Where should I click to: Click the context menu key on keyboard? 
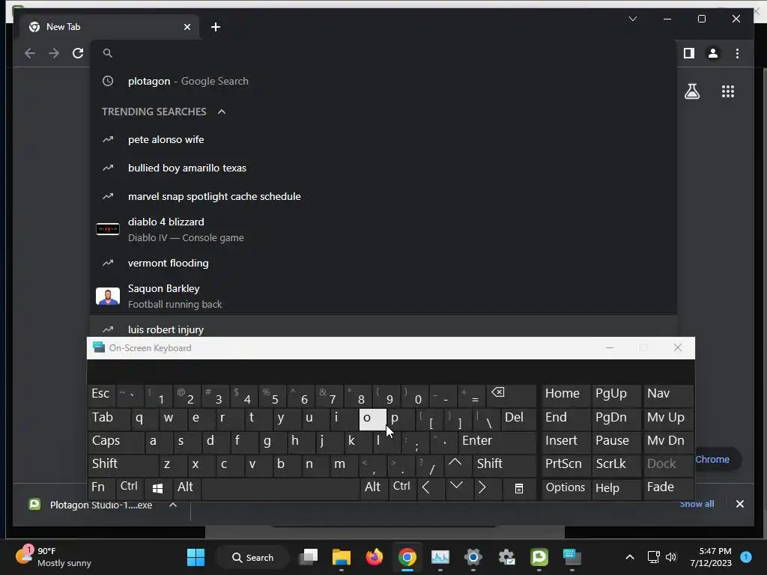click(x=519, y=488)
